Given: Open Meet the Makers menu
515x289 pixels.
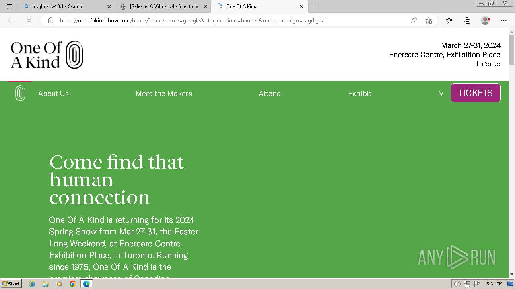Looking at the screenshot, I should [164, 94].
